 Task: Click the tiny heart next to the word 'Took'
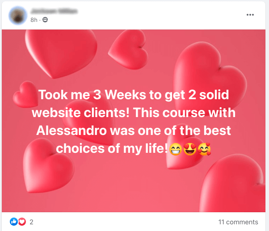[26, 94]
